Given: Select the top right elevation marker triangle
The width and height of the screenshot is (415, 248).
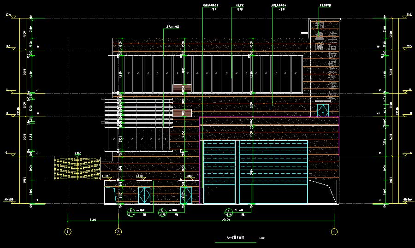Looking at the screenshot, I should pyautogui.click(x=404, y=18).
